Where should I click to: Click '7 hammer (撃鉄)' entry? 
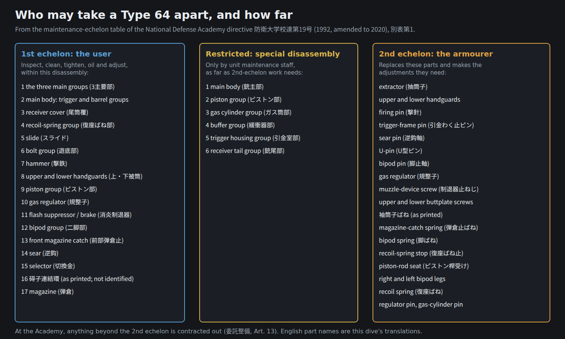(x=44, y=163)
